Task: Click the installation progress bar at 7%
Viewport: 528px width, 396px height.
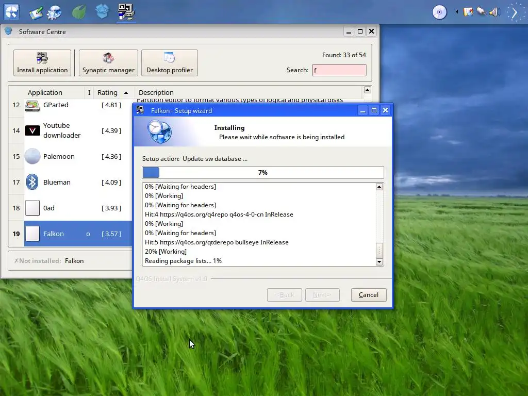Action: click(x=263, y=172)
